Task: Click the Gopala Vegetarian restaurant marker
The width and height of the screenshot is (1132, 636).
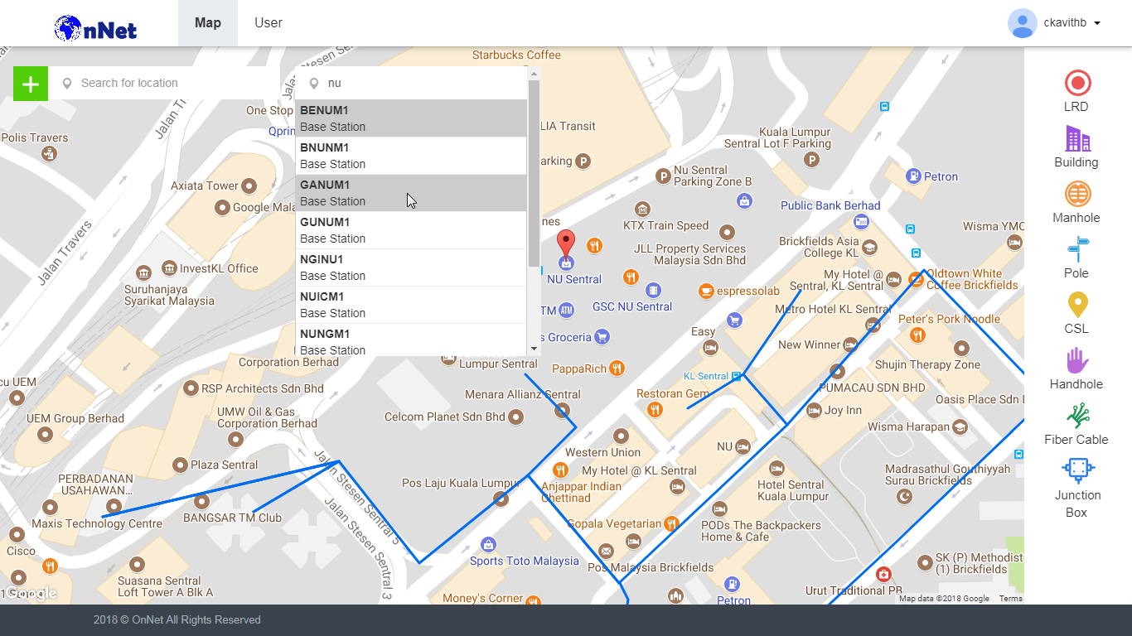Action: coord(671,523)
